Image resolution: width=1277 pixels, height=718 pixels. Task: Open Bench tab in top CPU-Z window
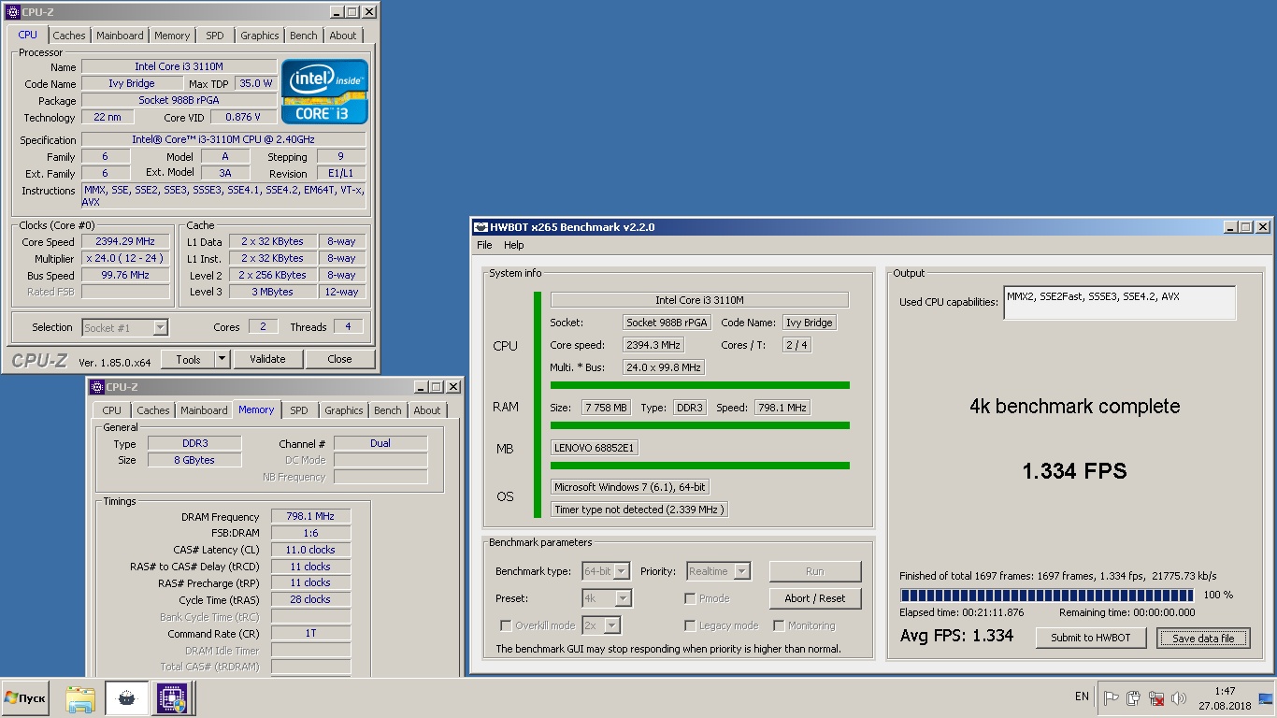click(303, 36)
